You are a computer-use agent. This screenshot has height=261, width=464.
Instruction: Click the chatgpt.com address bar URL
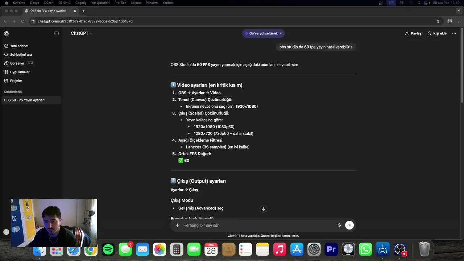[85, 21]
